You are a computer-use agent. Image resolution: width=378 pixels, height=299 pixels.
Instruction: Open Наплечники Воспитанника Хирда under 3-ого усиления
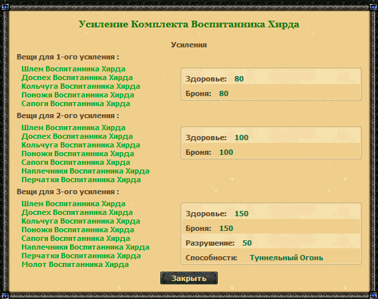85,247
